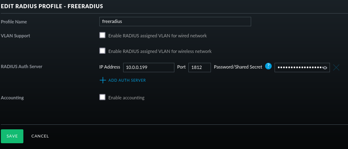The height and width of the screenshot is (149, 348).
Task: Click the Password/Shared Secret label
Action: (x=238, y=67)
